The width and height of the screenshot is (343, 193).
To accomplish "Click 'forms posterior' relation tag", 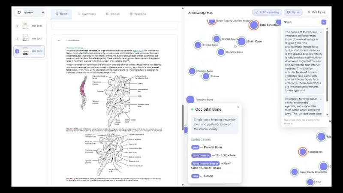I will (201, 155).
